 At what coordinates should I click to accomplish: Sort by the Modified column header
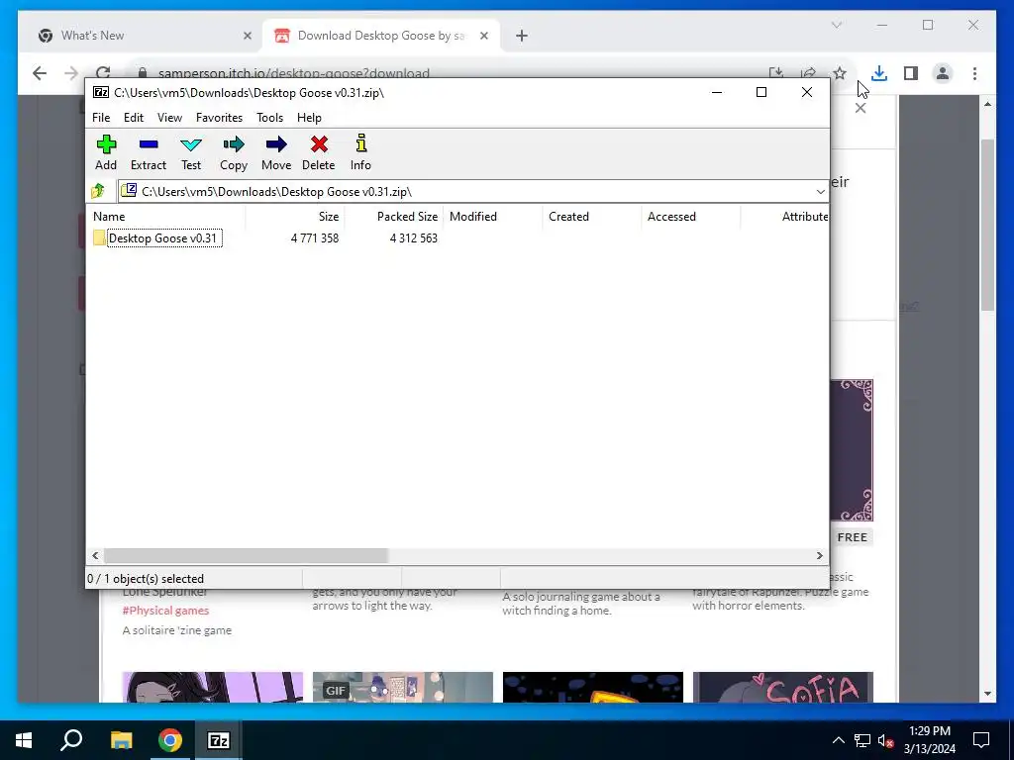[x=493, y=217]
